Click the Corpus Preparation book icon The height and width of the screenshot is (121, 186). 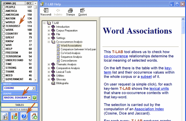pyautogui.click(x=53, y=31)
